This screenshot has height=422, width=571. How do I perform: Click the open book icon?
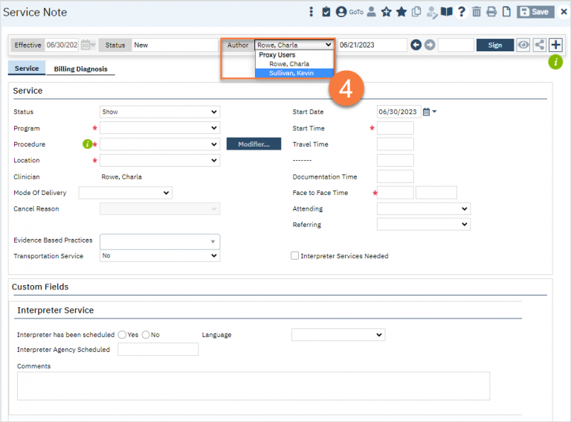pos(446,12)
